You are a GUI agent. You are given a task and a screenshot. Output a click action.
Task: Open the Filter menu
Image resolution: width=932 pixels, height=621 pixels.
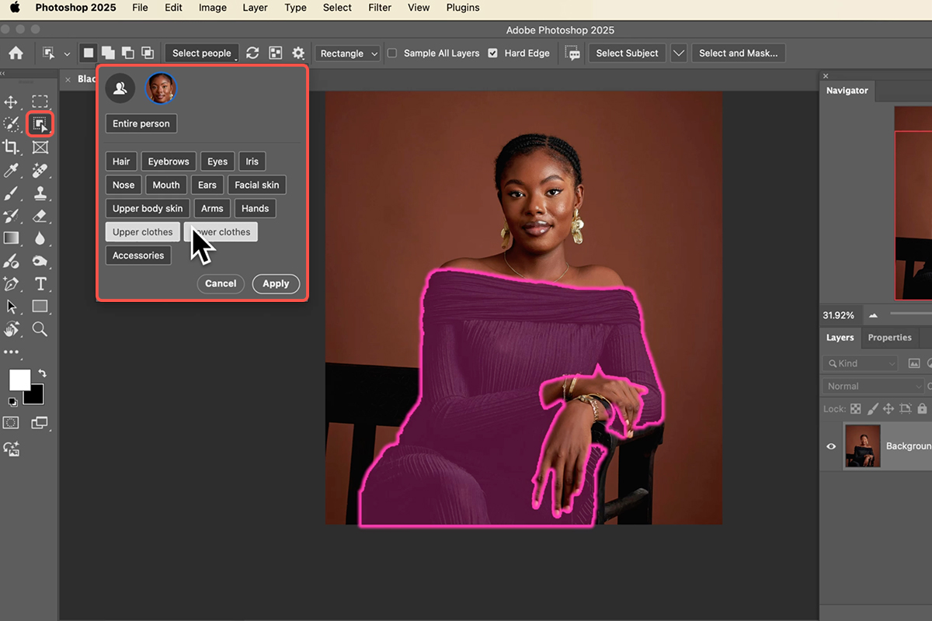[x=380, y=8]
